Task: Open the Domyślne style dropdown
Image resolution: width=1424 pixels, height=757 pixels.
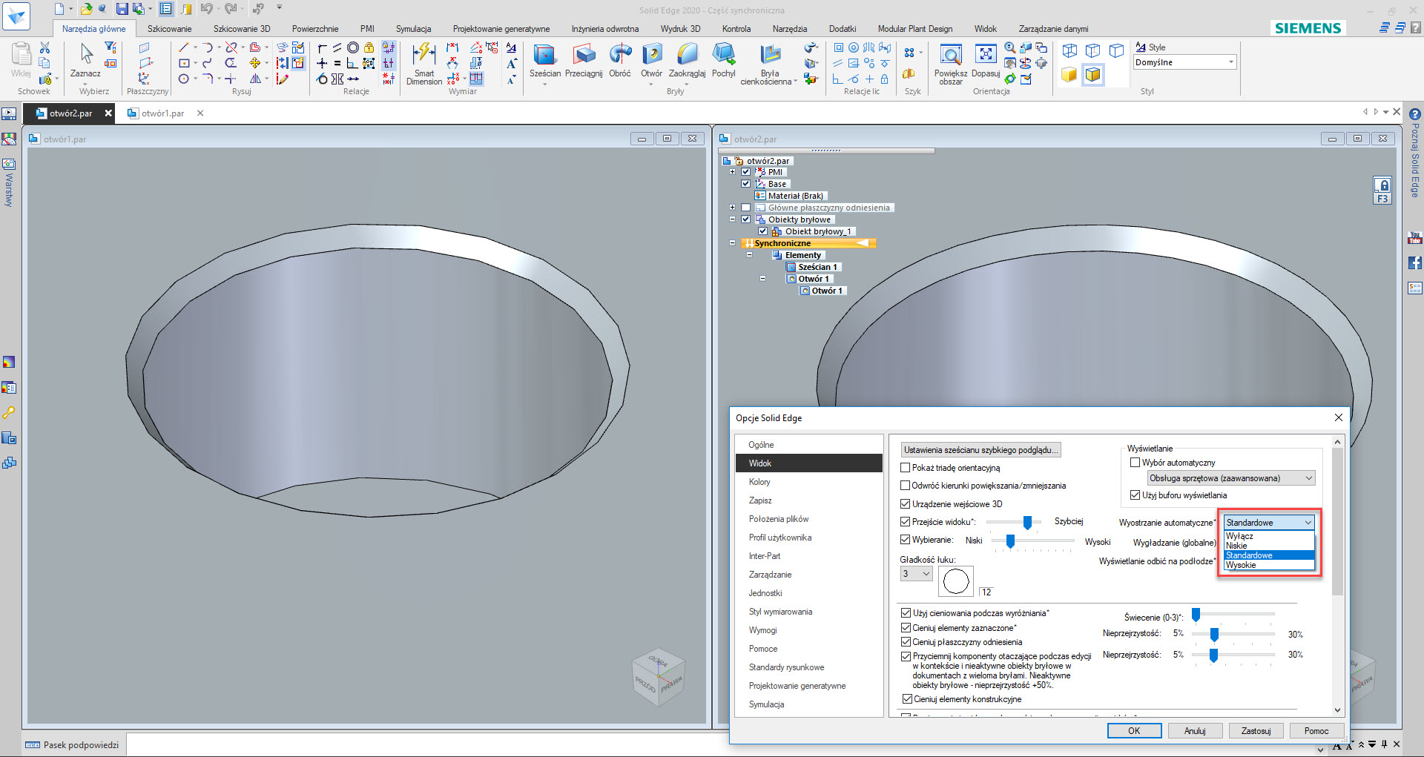Action: point(1184,62)
